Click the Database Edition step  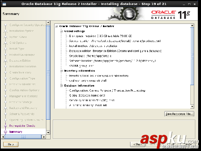click(20, 61)
